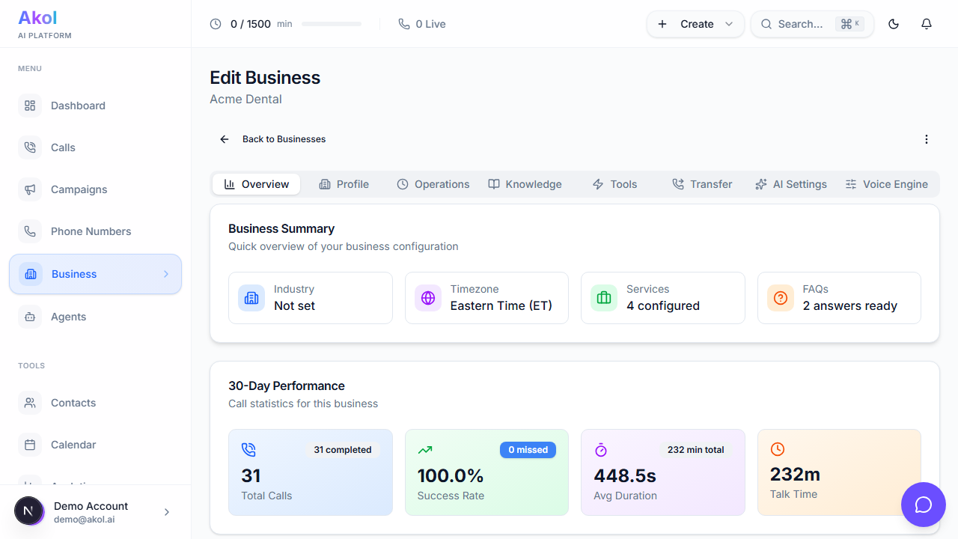Click the Contacts icon under Tools
958x539 pixels.
30,403
